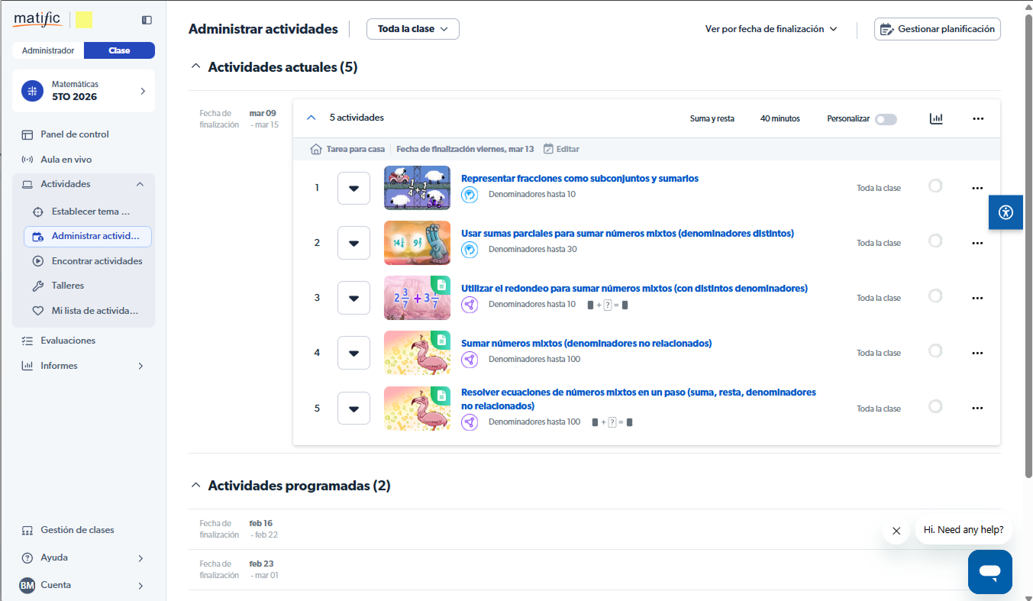This screenshot has width=1033, height=601.
Task: Open the accessibility options icon
Action: [1006, 212]
